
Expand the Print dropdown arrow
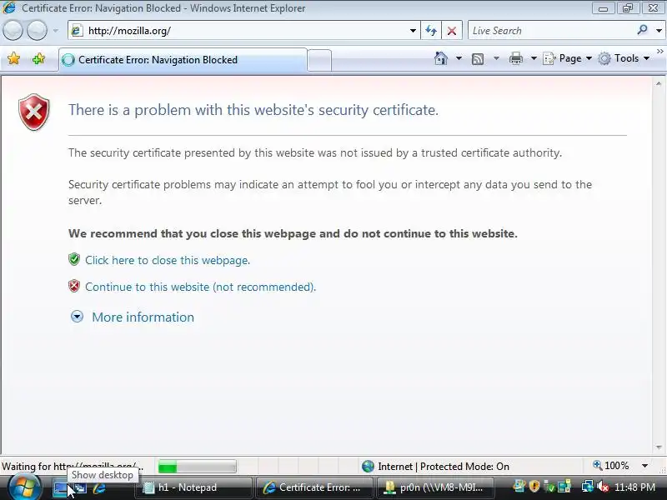534,58
